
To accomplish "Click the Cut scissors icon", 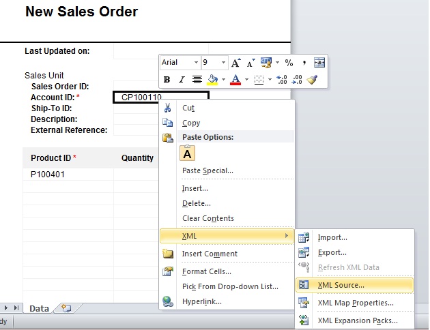I will 167,108.
